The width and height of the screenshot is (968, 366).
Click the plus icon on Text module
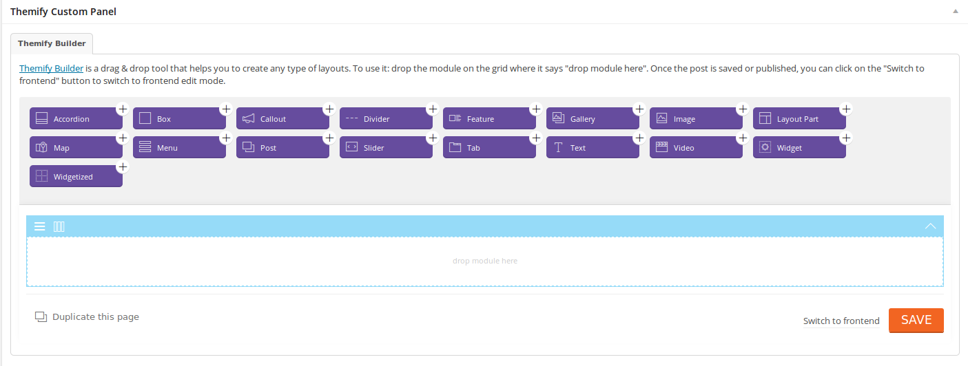pos(639,138)
